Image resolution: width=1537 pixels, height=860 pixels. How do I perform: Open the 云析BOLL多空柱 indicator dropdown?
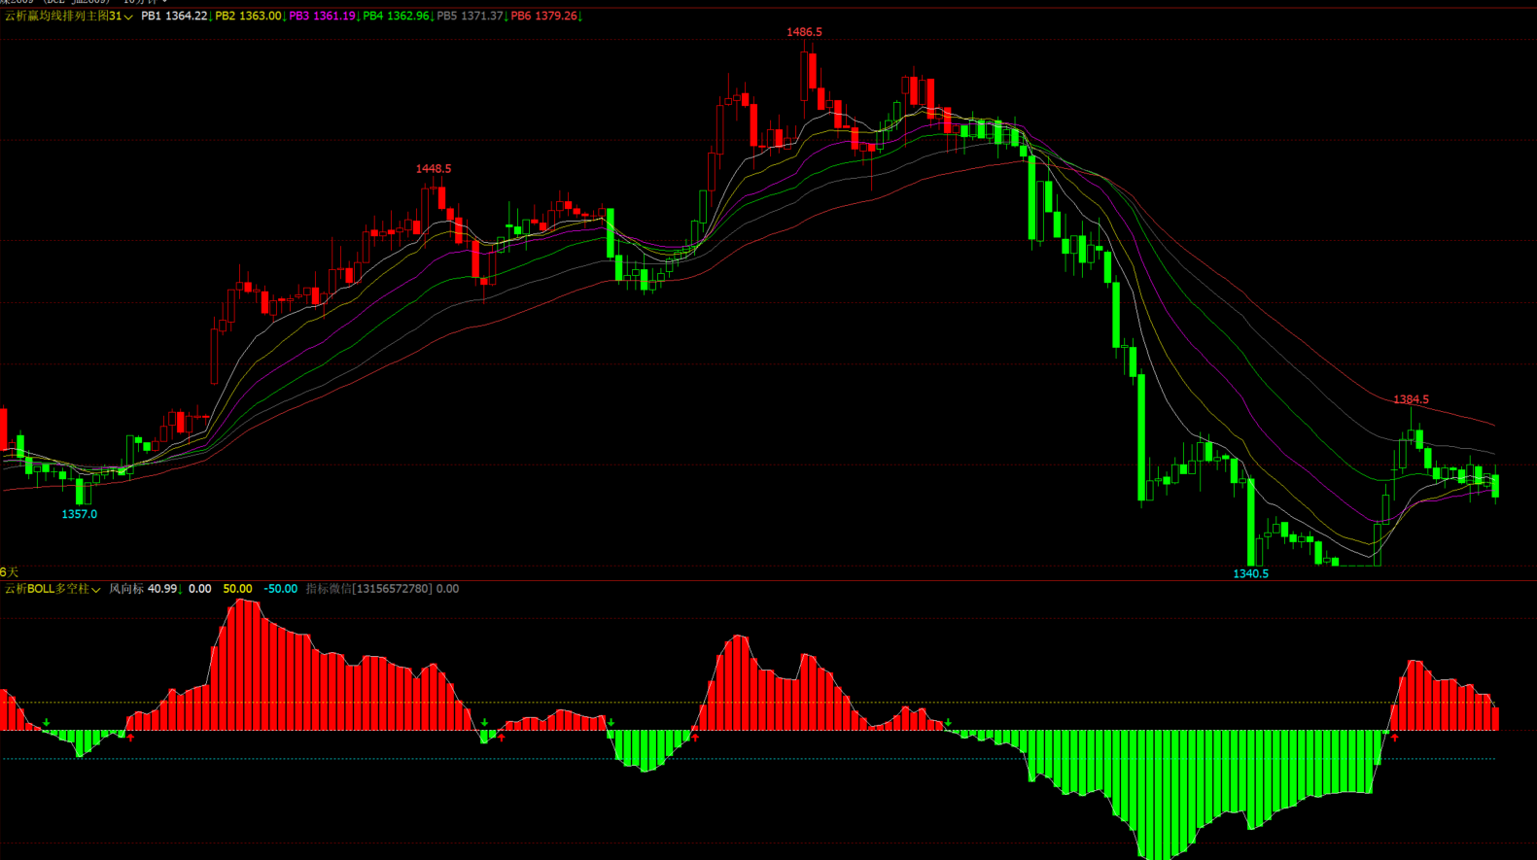(52, 589)
